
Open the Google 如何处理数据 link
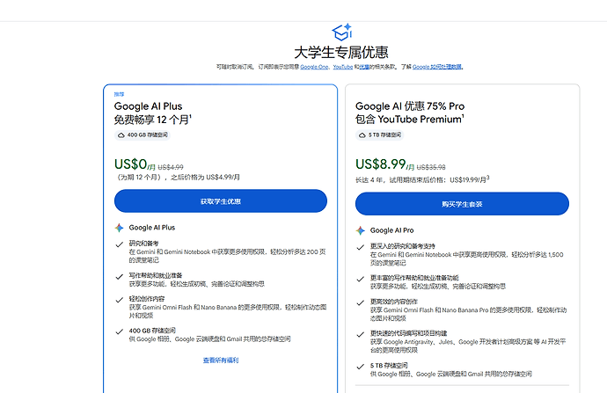(x=437, y=67)
